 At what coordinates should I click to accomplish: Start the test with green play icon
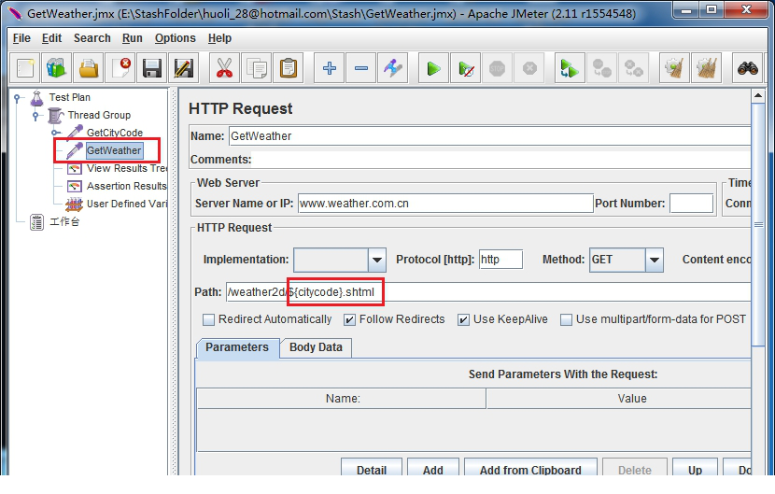pyautogui.click(x=433, y=68)
